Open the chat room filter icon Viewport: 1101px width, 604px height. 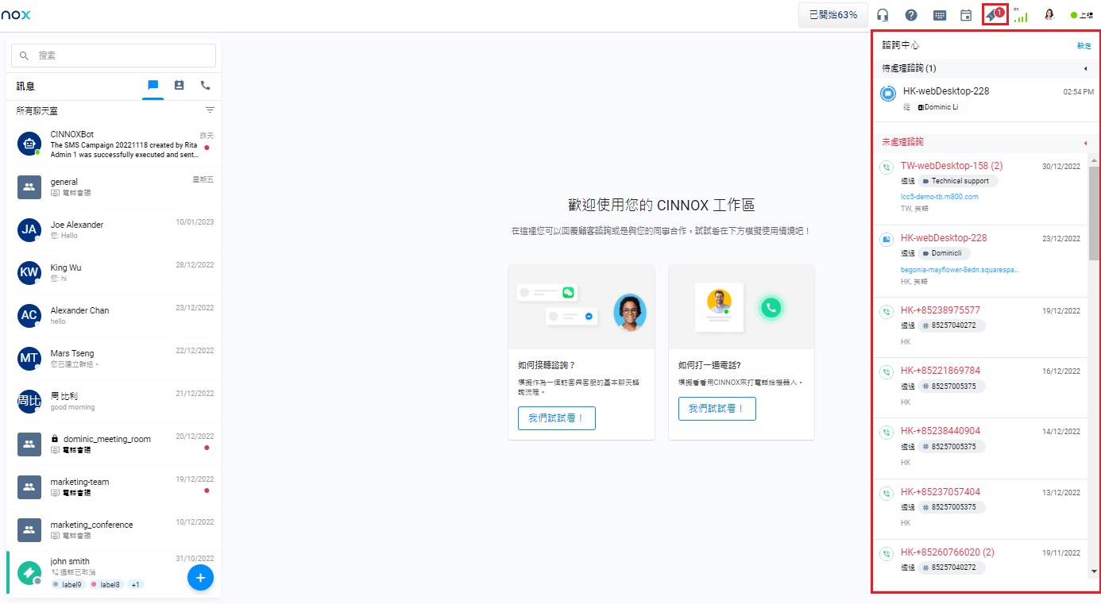tap(210, 110)
